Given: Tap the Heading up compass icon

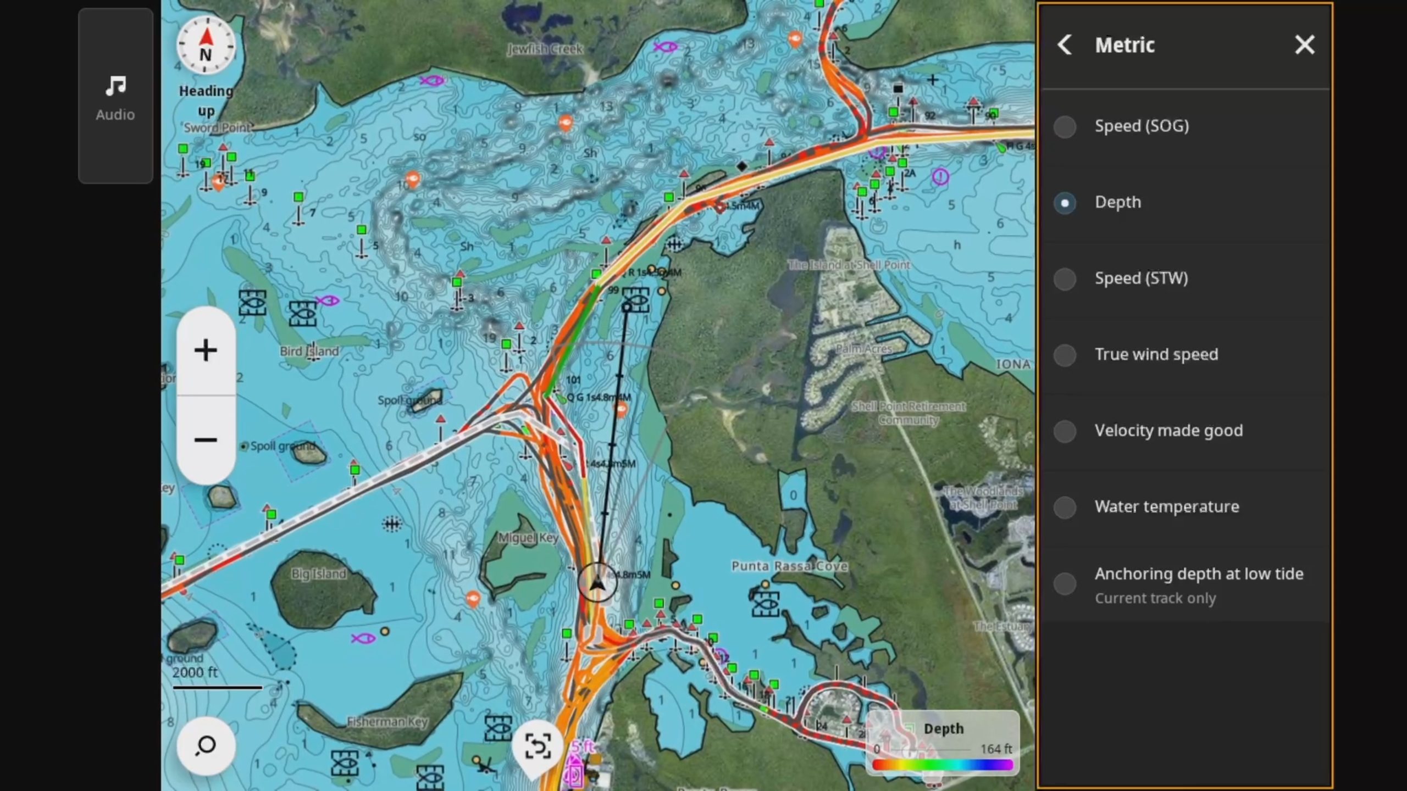Looking at the screenshot, I should 206,45.
